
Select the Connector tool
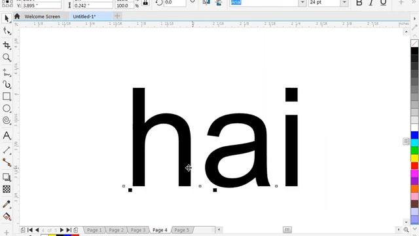pyautogui.click(x=7, y=163)
